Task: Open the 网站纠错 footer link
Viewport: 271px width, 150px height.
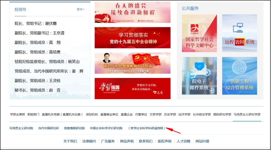Action: [202, 141]
